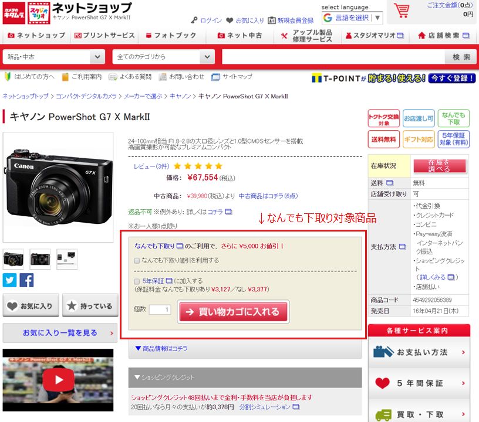Open ご利用案内 usage guide link
The width and height of the screenshot is (479, 422).
click(82, 77)
